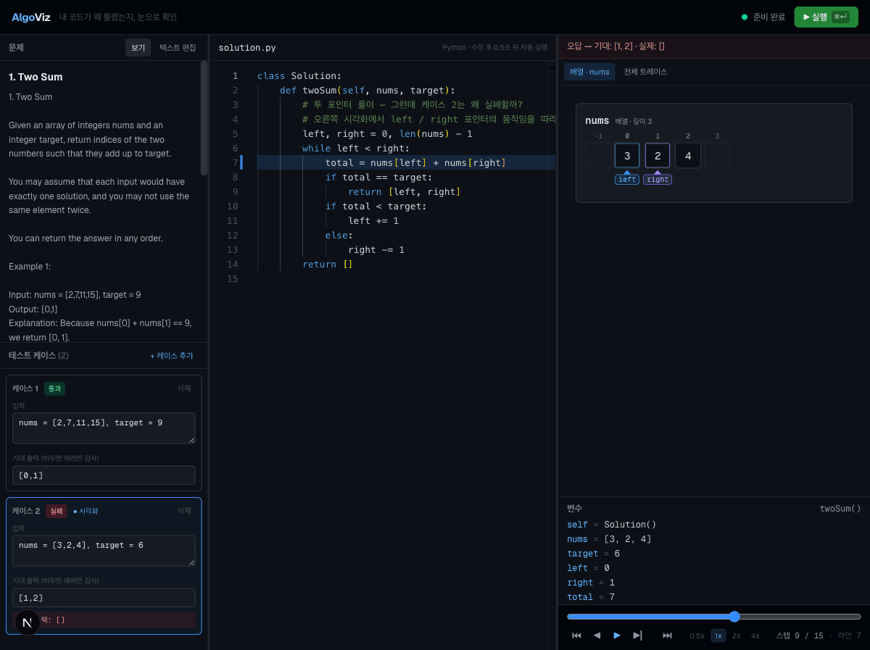Image resolution: width=870 pixels, height=650 pixels.
Task: Click the 테스트 케이스 (2) header
Action: (38, 356)
